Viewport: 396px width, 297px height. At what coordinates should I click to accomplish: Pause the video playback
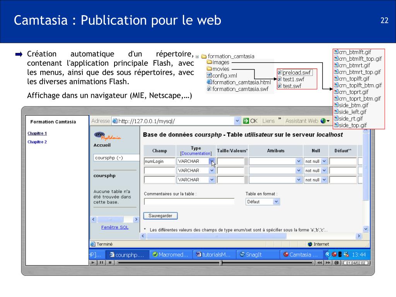pyautogui.click(x=101, y=263)
